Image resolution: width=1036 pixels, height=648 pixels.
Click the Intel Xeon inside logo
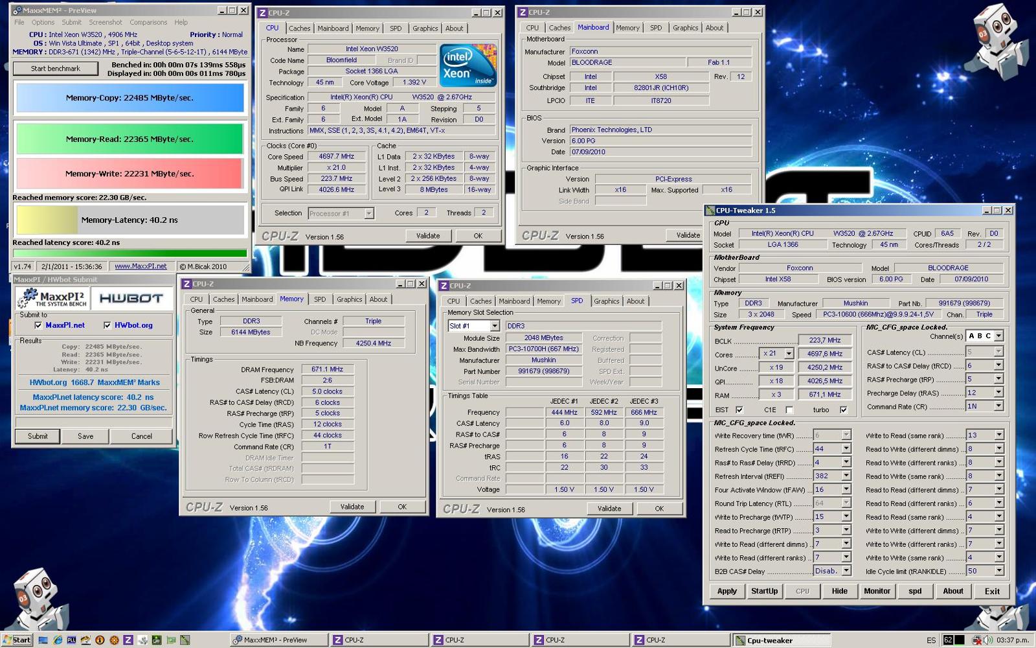[467, 65]
